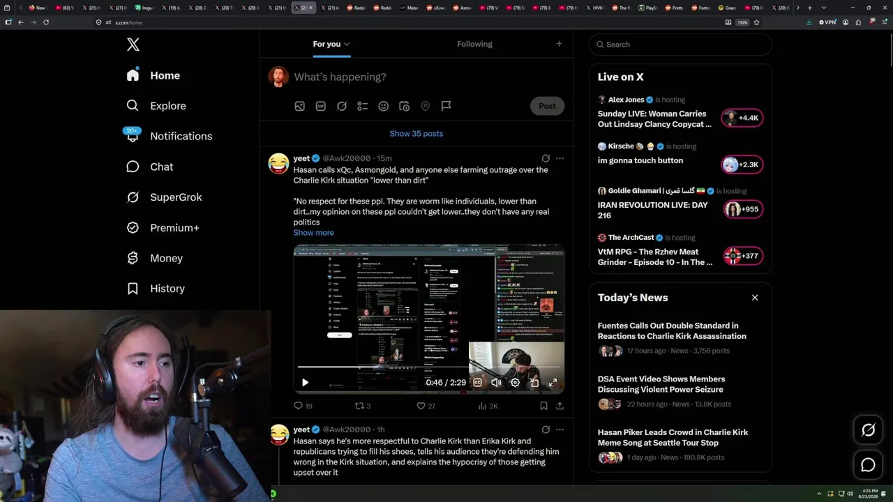893x502 pixels.
Task: Show 35 new posts
Action: 417,134
